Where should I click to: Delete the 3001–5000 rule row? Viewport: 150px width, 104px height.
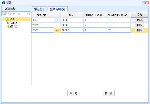pyautogui.click(x=139, y=25)
